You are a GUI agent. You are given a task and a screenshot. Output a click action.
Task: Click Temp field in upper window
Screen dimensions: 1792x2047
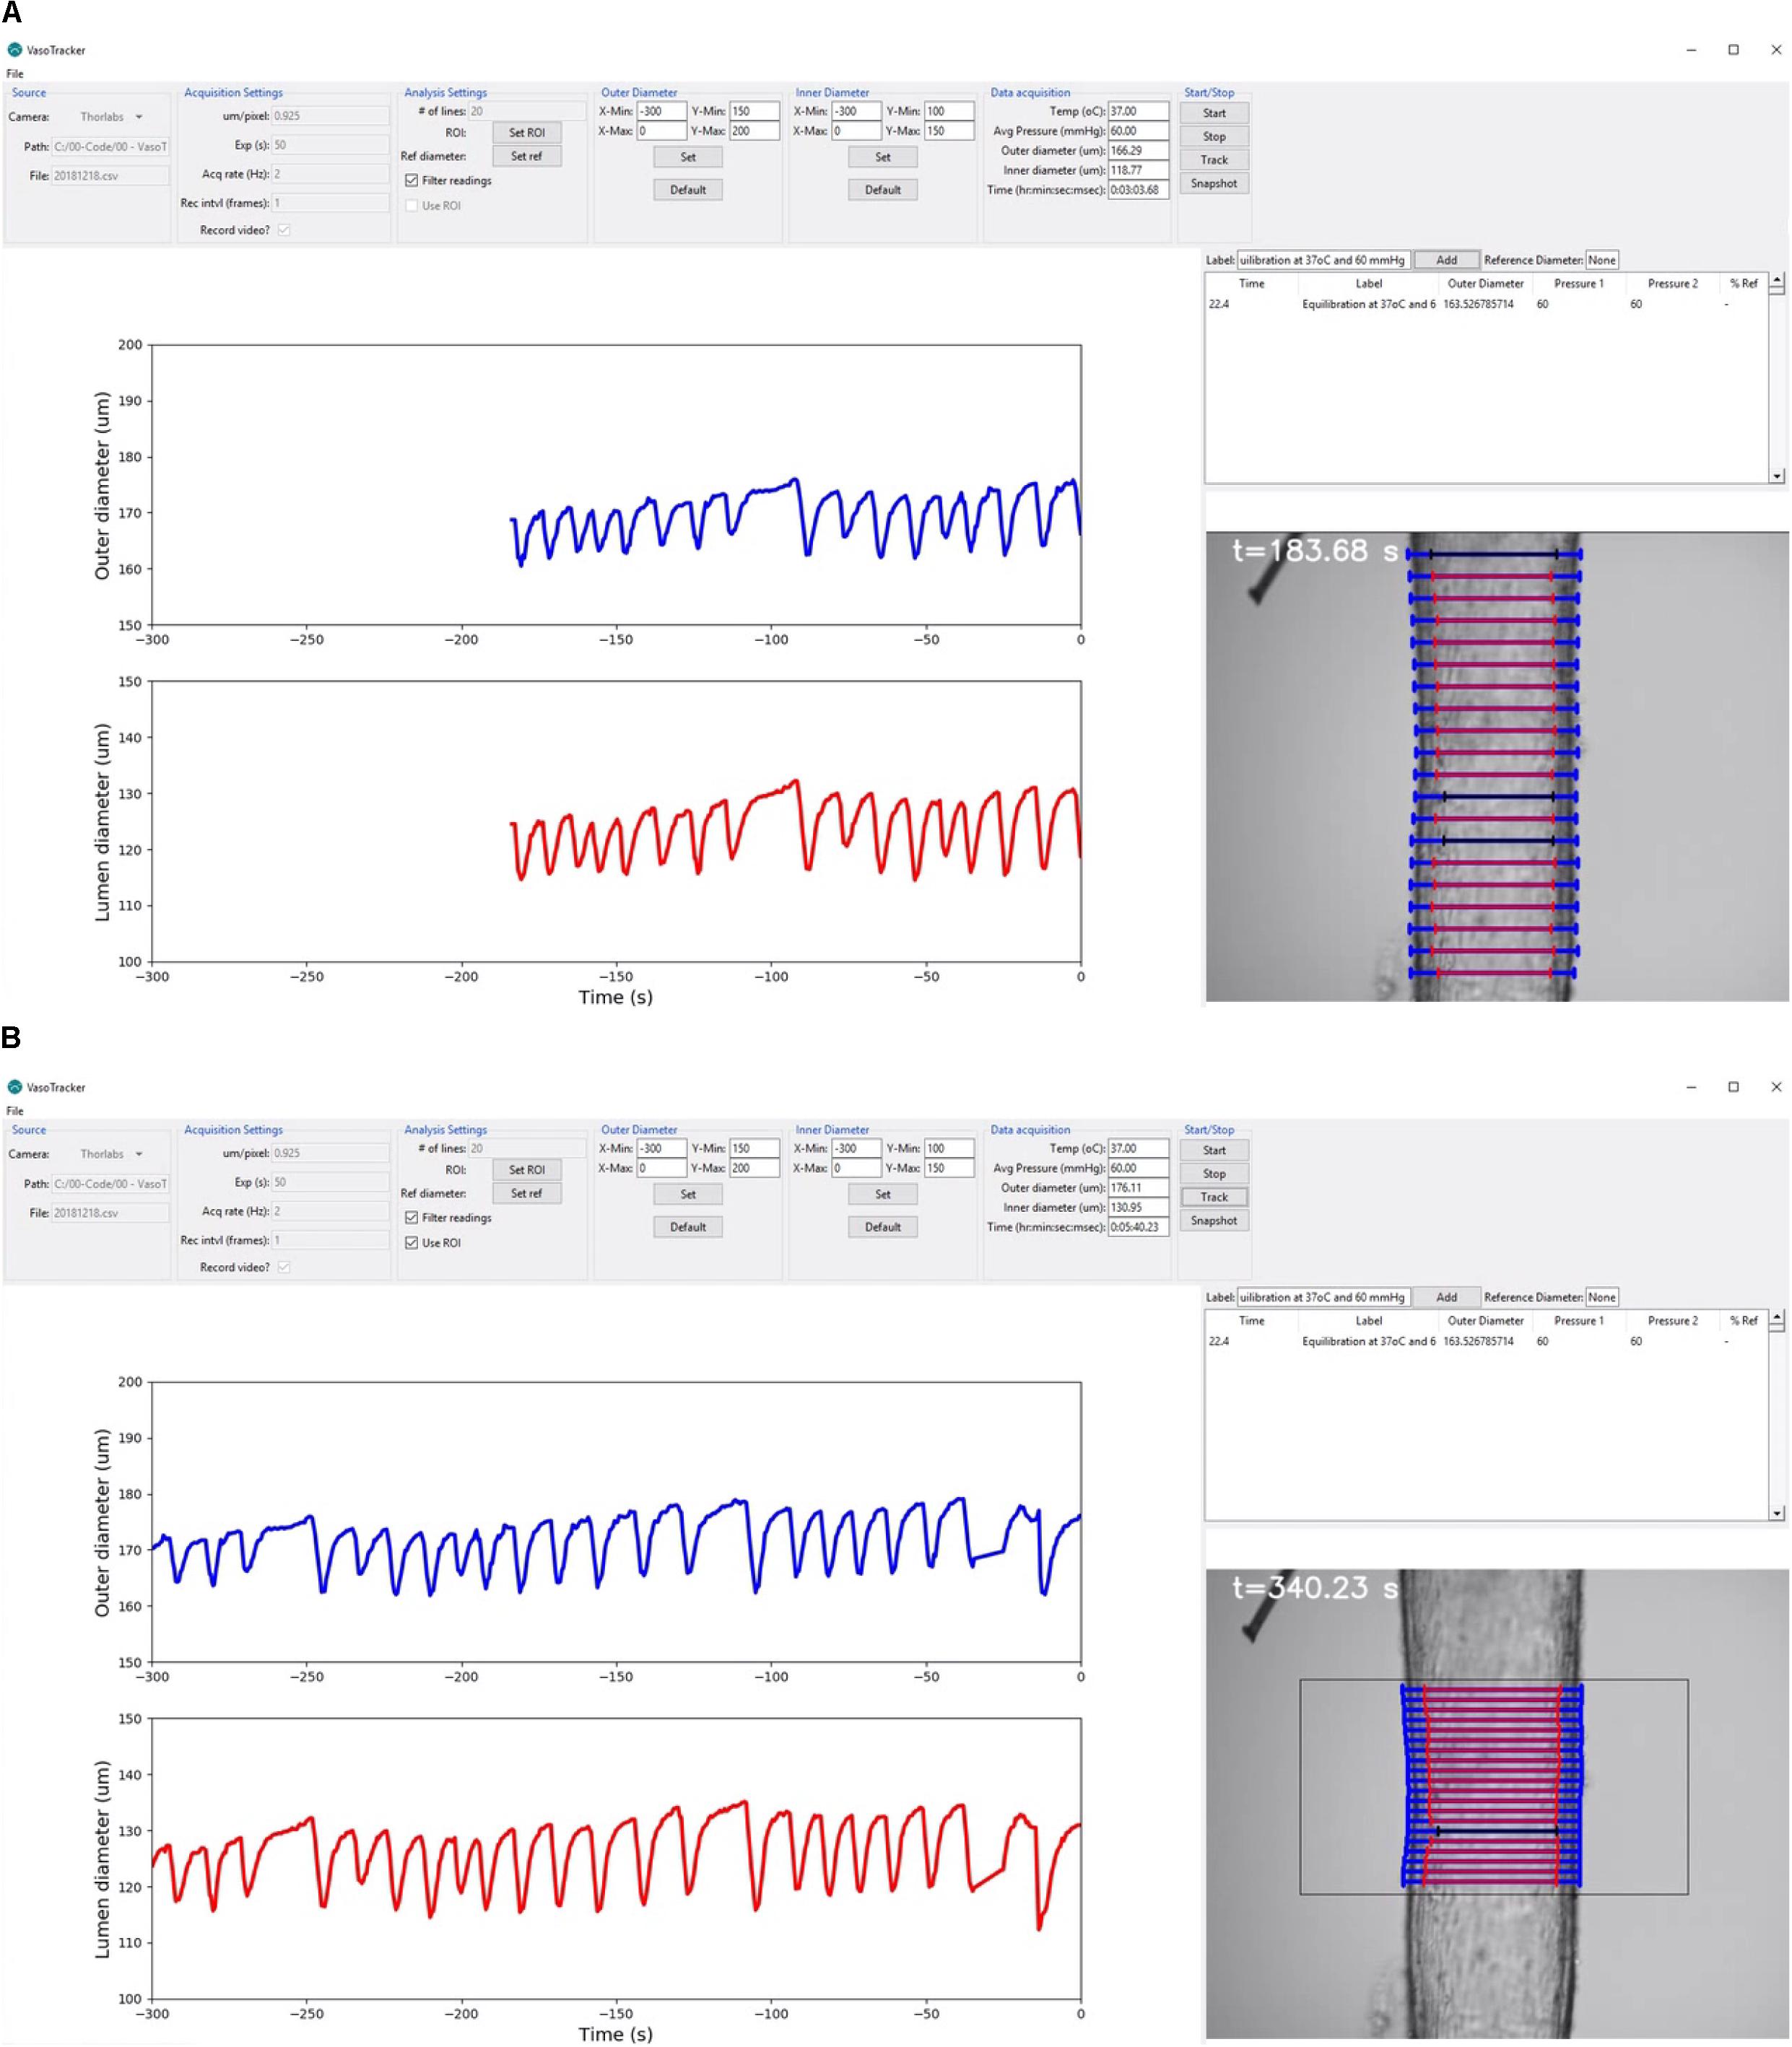click(x=1138, y=111)
